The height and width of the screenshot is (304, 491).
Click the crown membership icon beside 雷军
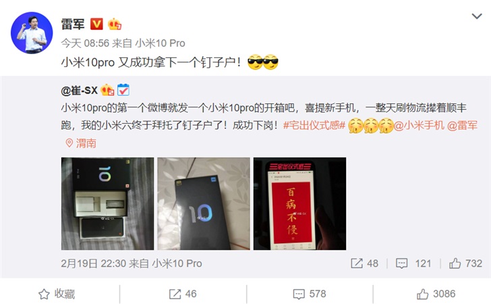(x=115, y=24)
